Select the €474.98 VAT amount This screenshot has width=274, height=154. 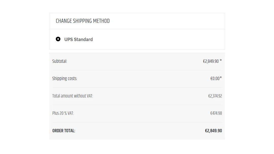pos(216,113)
